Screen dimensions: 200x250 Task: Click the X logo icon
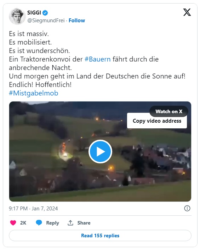[x=187, y=12]
